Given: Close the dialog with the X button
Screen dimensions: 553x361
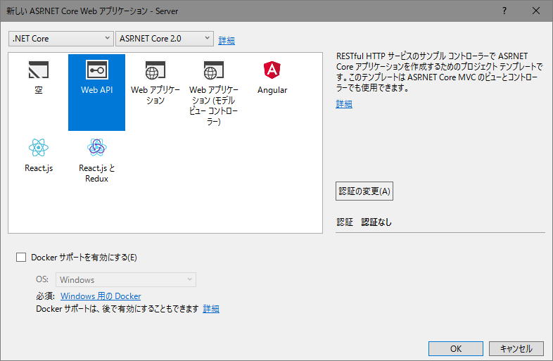Looking at the screenshot, I should tap(535, 11).
